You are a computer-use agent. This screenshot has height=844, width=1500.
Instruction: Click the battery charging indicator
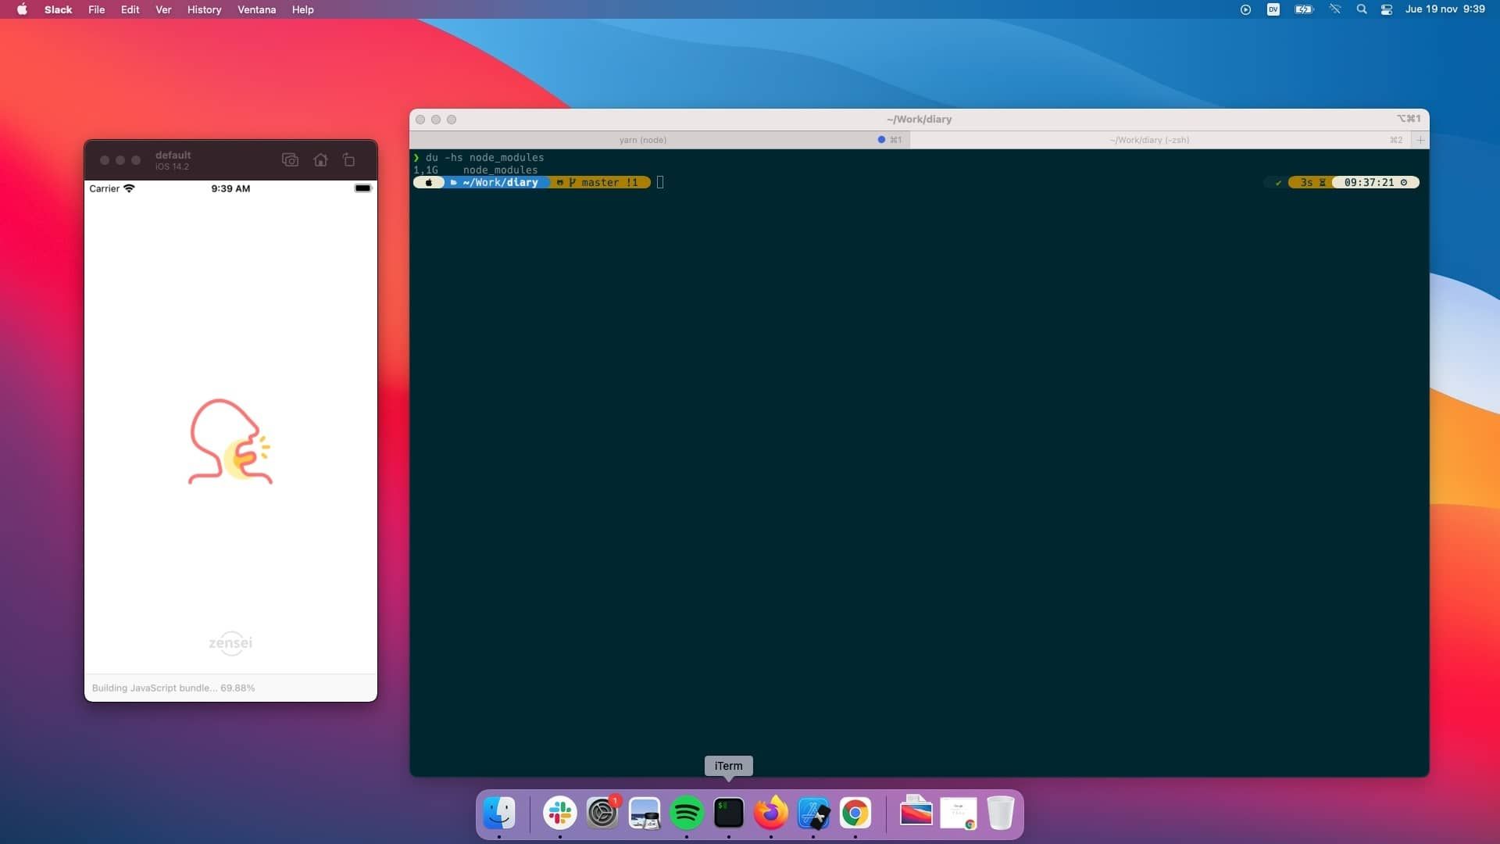click(x=1303, y=9)
